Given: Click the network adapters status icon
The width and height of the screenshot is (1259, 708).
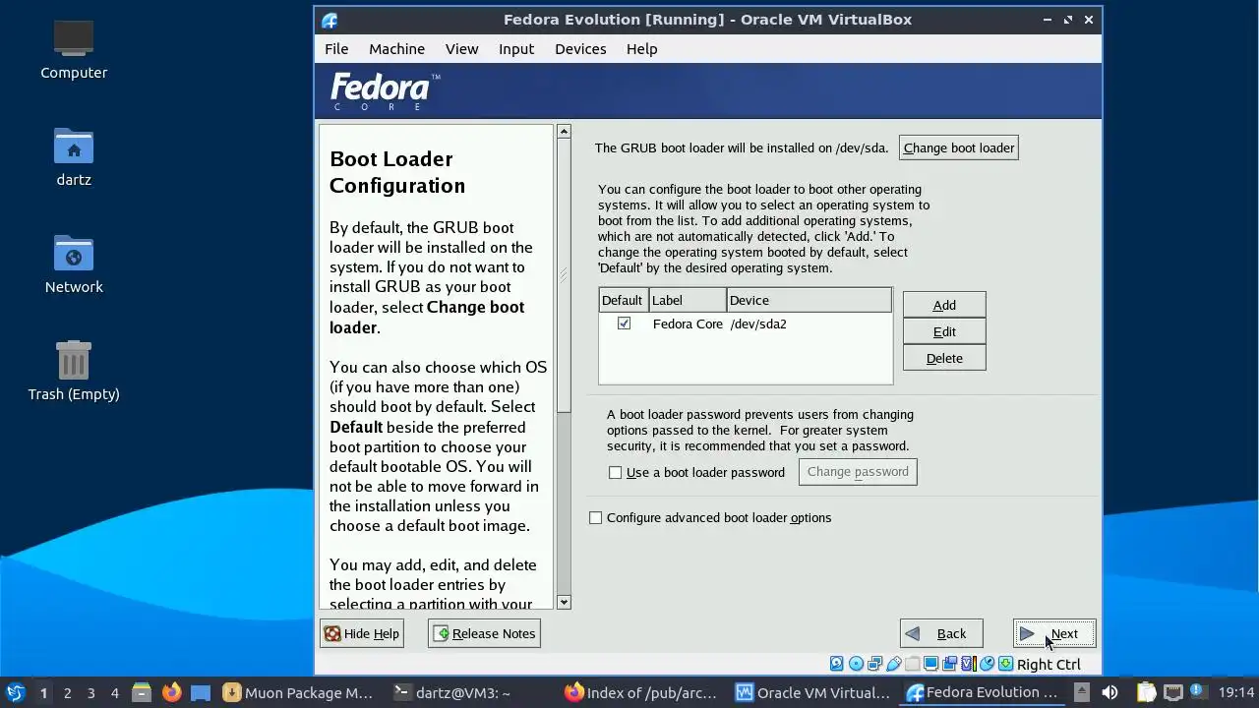Looking at the screenshot, I should 874,664.
